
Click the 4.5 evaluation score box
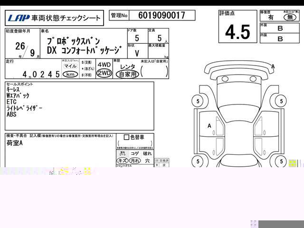coord(237,32)
